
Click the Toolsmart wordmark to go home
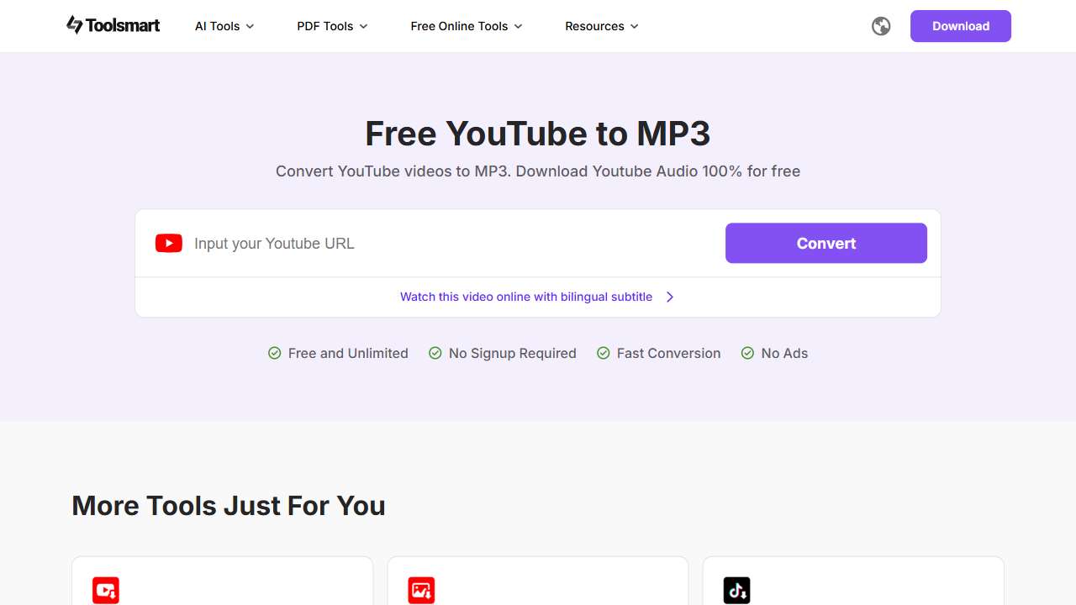click(x=124, y=25)
